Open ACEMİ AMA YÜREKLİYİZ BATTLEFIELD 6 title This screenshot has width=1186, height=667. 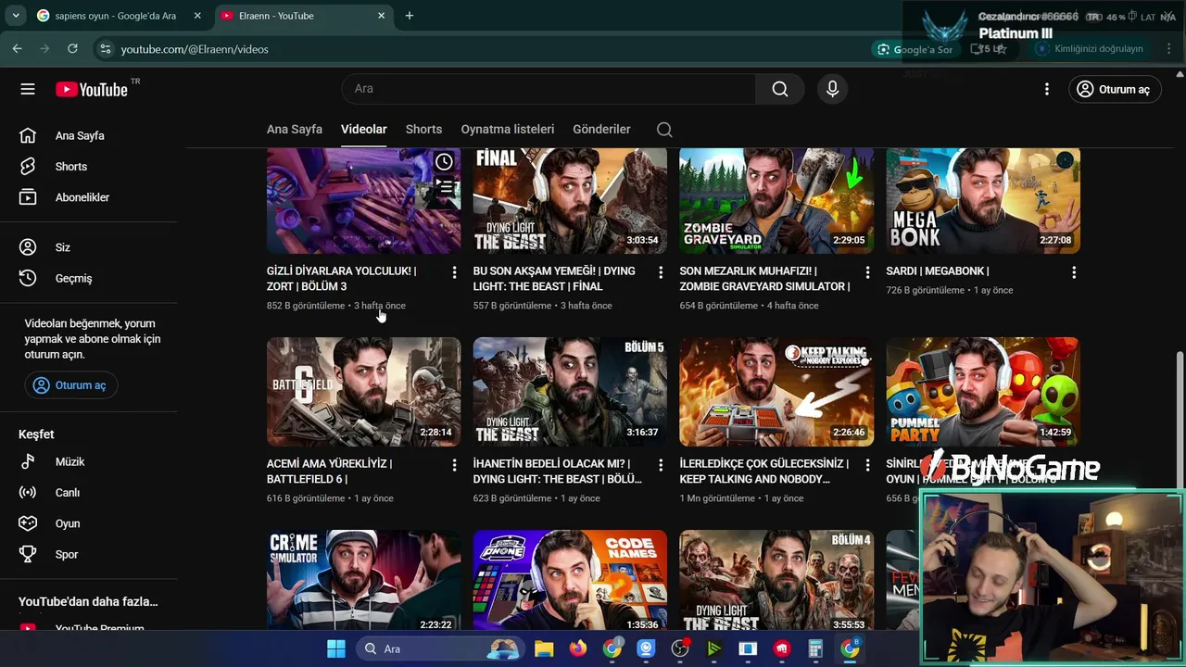(x=329, y=472)
